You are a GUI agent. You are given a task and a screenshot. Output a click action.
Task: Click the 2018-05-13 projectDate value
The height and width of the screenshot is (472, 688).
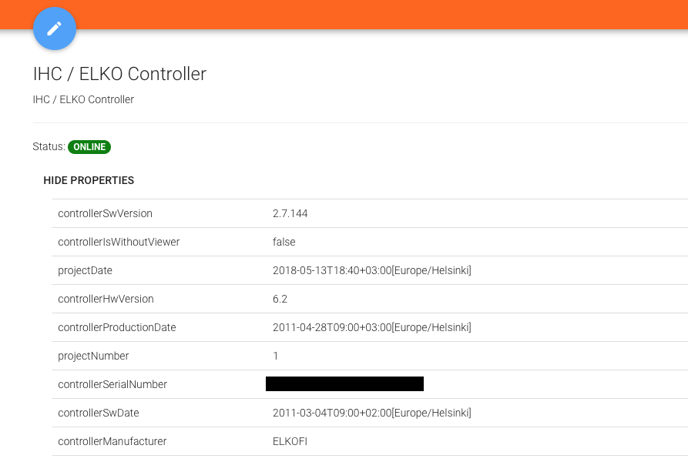[371, 270]
